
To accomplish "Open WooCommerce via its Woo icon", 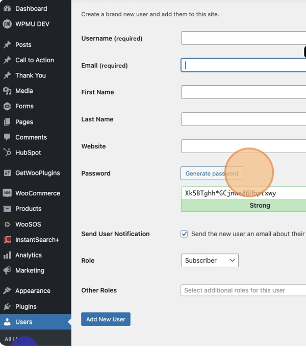I will pyautogui.click(x=7, y=193).
